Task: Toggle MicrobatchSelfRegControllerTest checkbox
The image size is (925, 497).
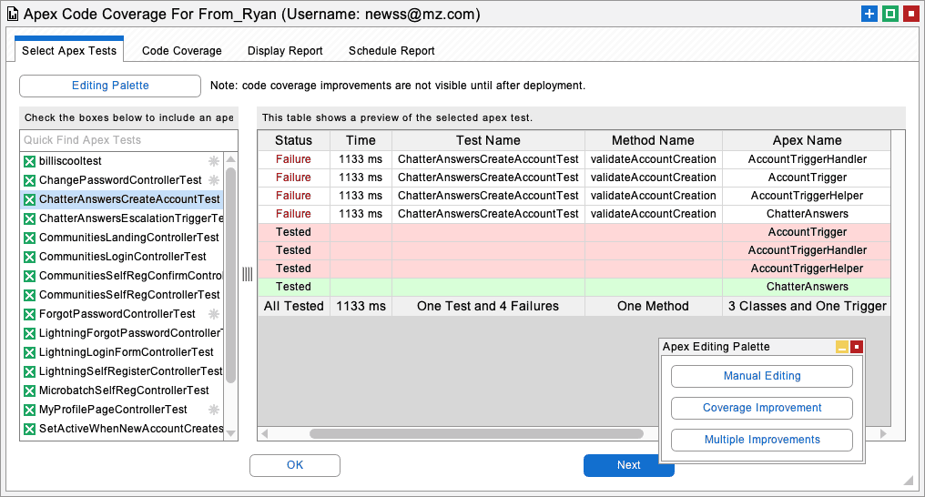Action: click(x=29, y=390)
